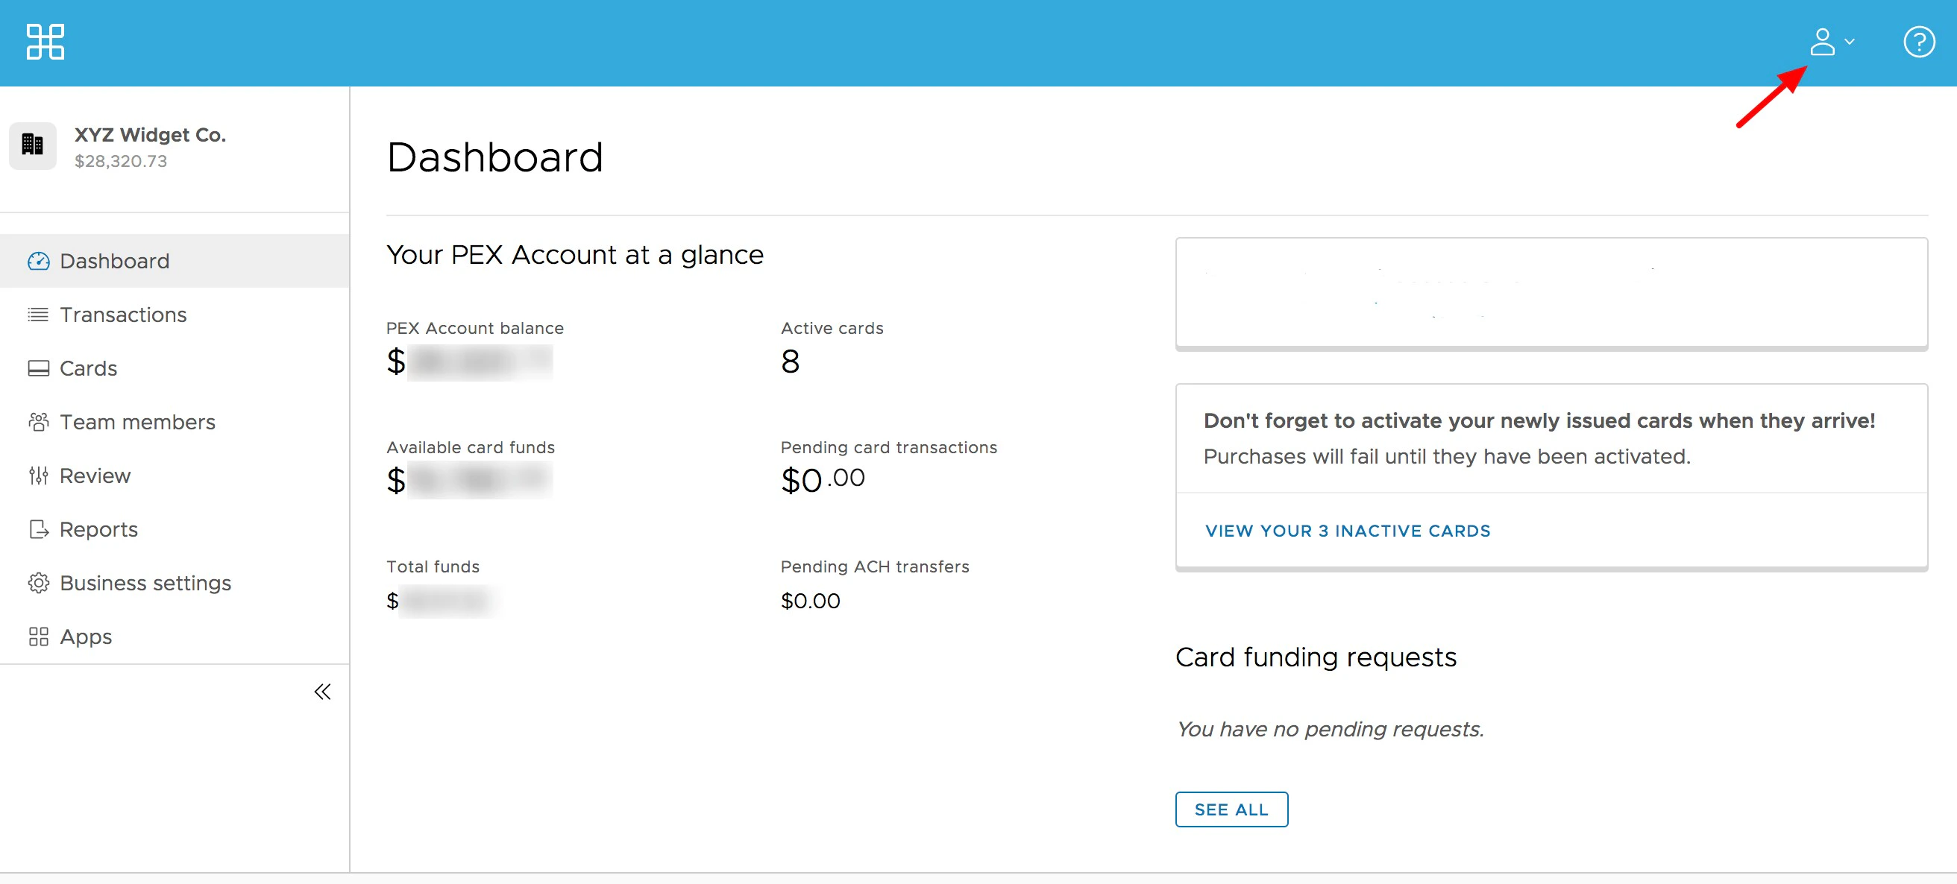Open the user profile icon menu
This screenshot has width=1957, height=884.
[x=1822, y=42]
